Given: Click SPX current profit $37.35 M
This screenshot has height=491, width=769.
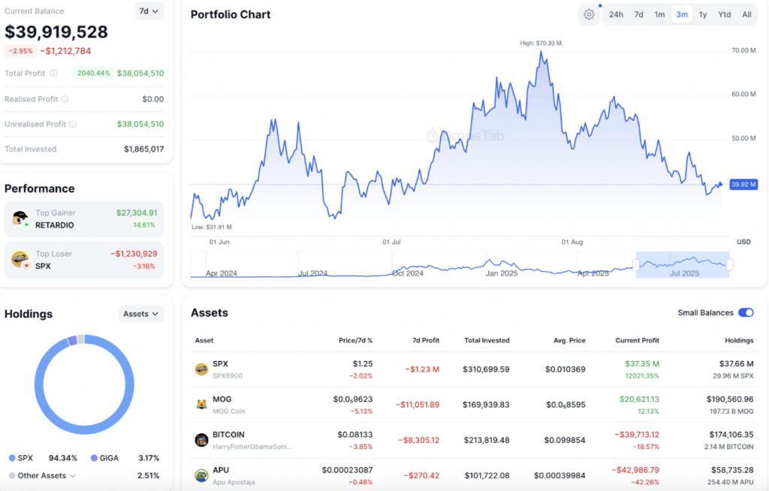Looking at the screenshot, I should coord(642,364).
